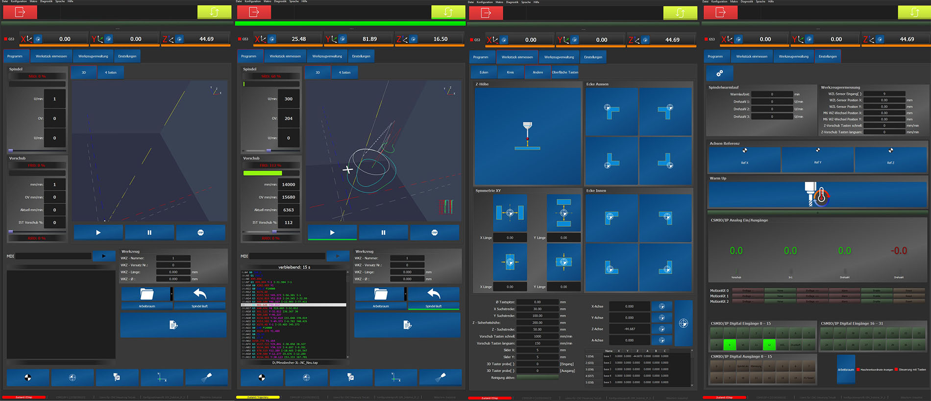Click the crosshair button beside Z-Achse value
The height and width of the screenshot is (401, 931).
[661, 329]
